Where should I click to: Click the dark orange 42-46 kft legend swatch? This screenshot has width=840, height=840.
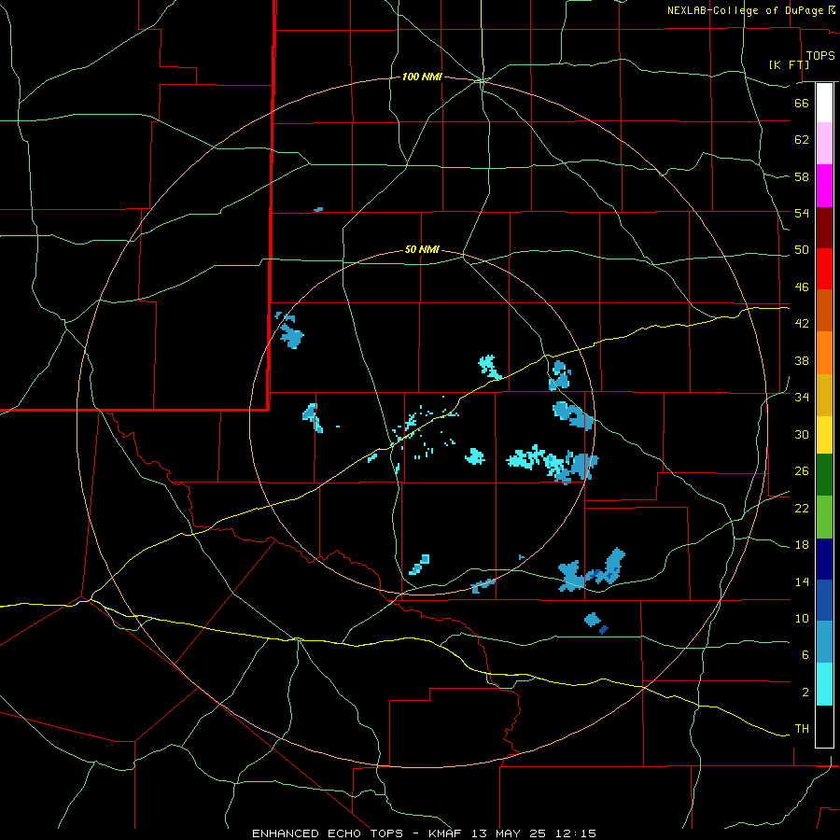click(824, 310)
